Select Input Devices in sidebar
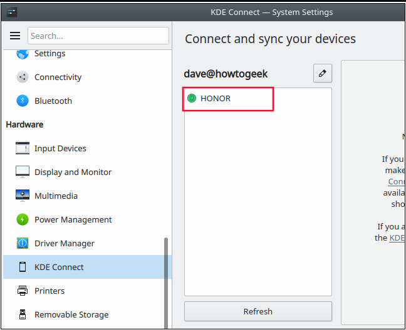Screen dimensions: 406x330 87,148
